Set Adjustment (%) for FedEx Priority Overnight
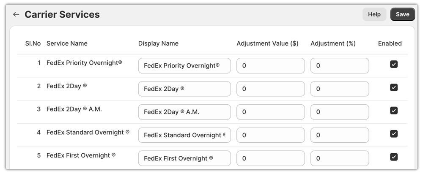 (x=340, y=65)
